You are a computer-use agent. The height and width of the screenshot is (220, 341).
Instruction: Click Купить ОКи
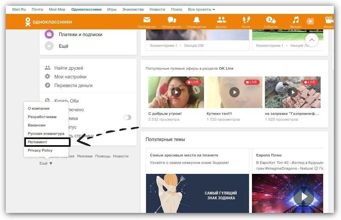(66, 101)
